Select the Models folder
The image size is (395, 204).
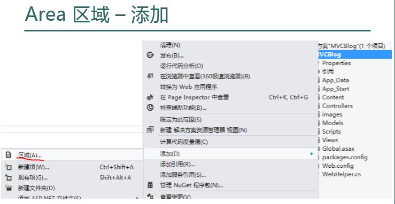332,123
